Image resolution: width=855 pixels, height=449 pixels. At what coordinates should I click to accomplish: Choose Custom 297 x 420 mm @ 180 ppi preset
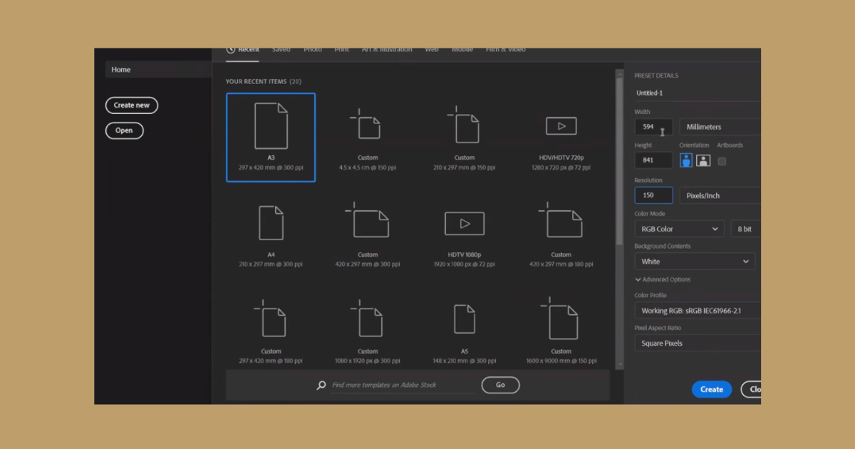tap(271, 330)
